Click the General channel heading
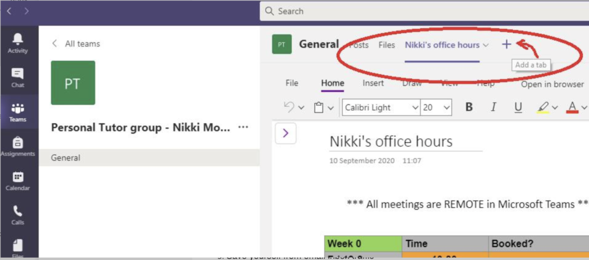Viewport: 589px width, 260px height. (x=319, y=44)
